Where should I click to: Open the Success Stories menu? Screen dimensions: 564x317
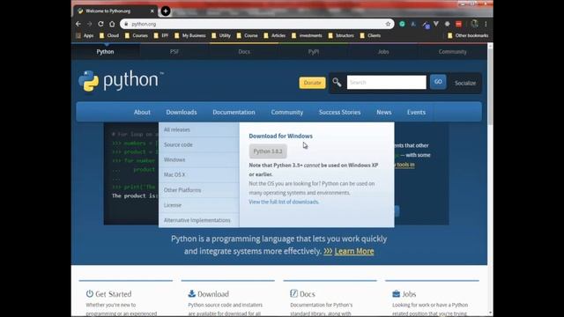click(339, 112)
